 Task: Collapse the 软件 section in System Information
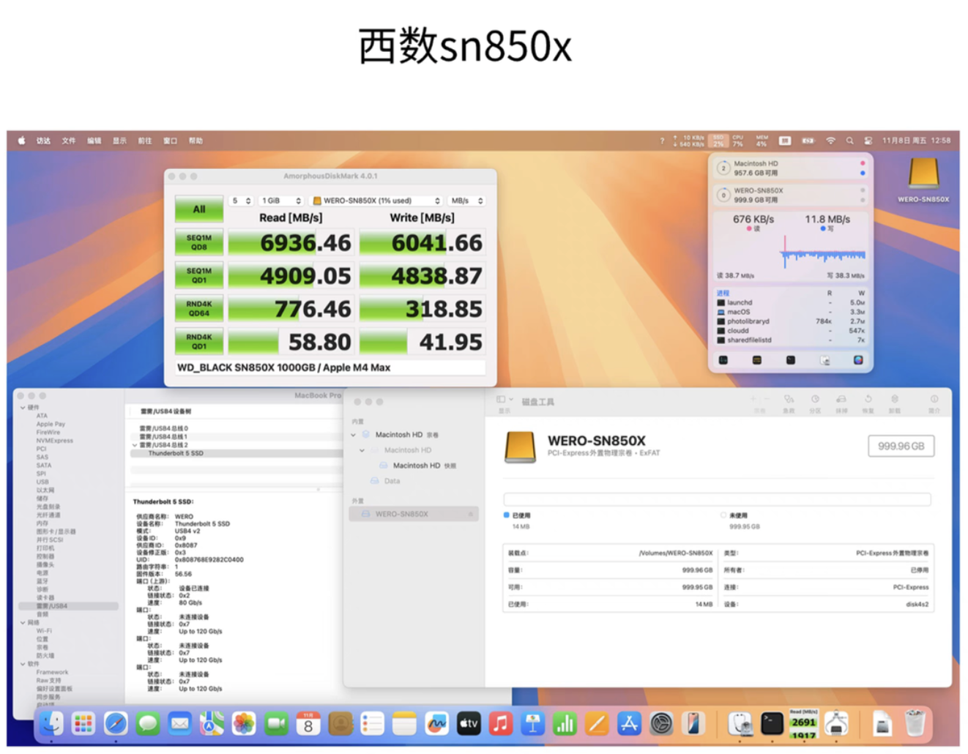[x=23, y=664]
